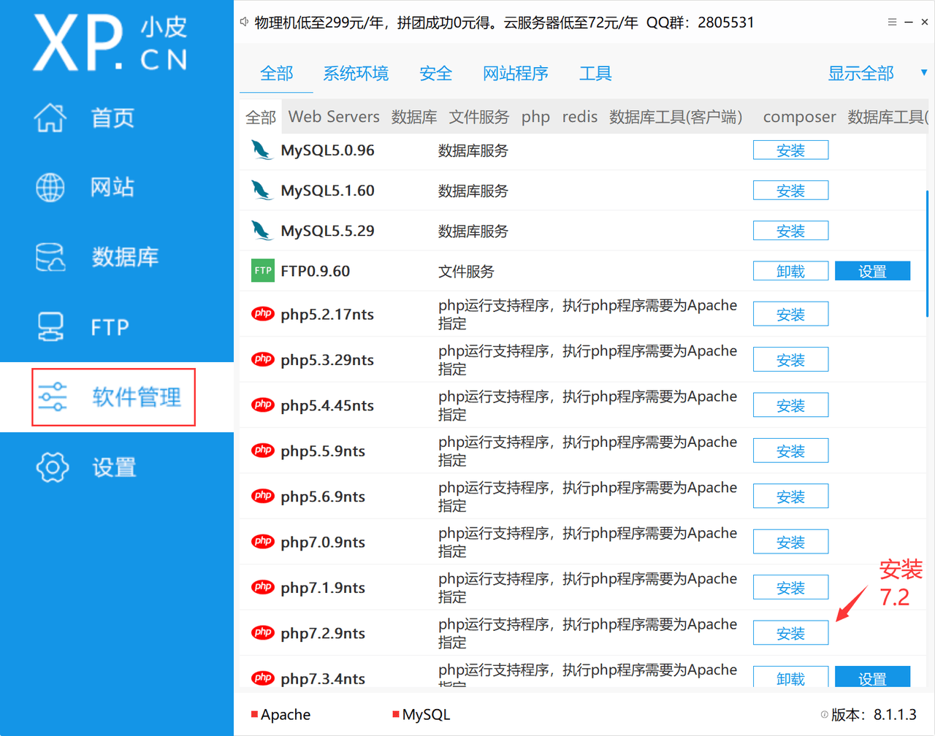Click the php7.1.9nts icon
Viewport: 935px width, 736px height.
pyautogui.click(x=263, y=587)
